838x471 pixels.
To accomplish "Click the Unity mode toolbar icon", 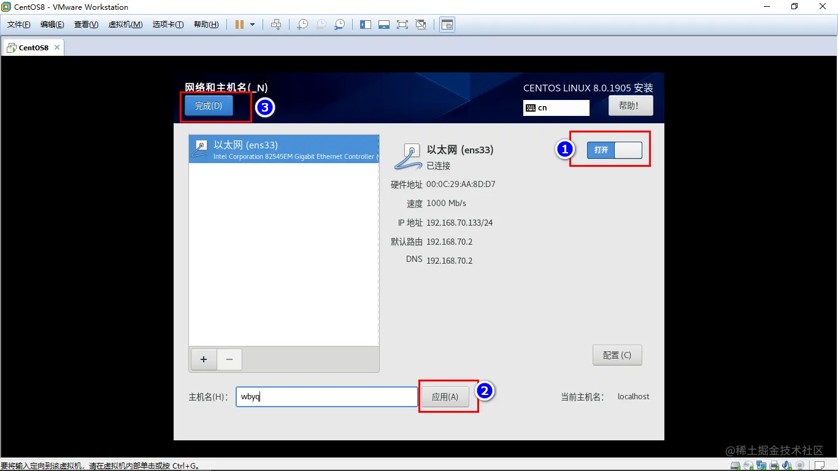I will [x=421, y=25].
